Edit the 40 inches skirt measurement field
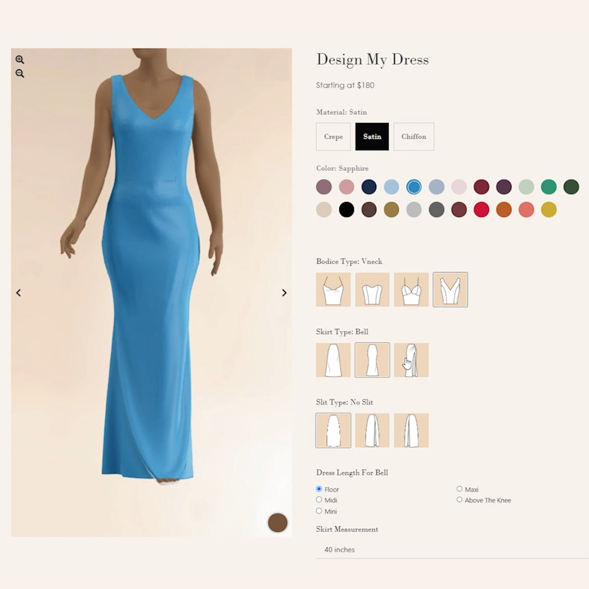The width and height of the screenshot is (589, 589). coord(452,550)
